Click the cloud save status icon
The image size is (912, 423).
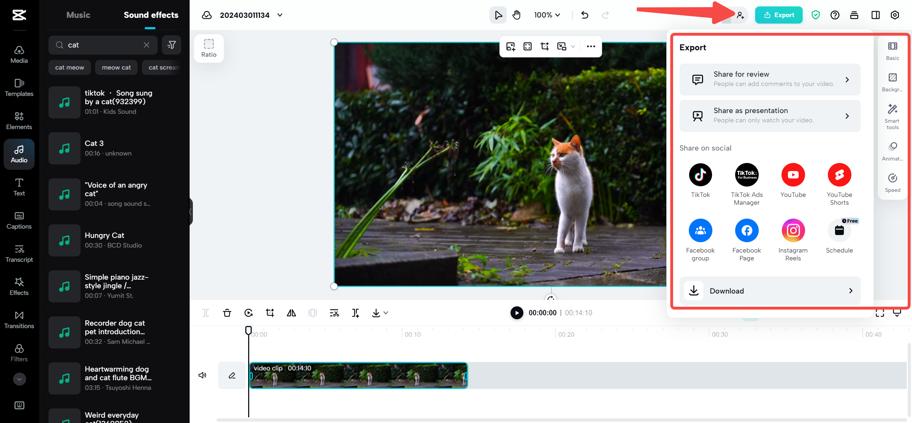207,15
